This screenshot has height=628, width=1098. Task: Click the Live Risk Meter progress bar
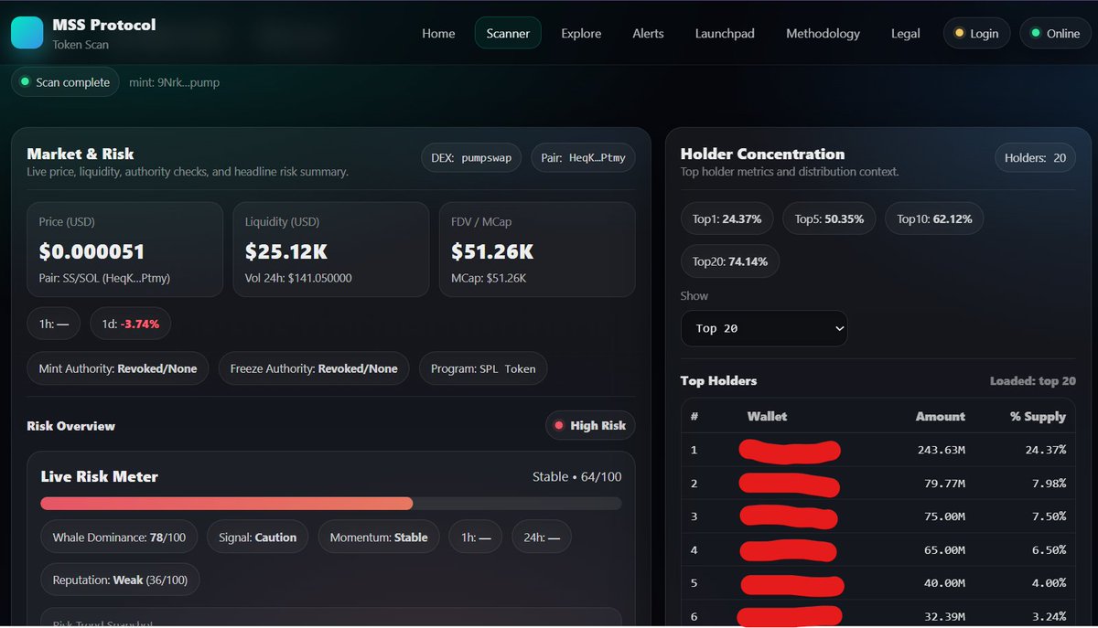coord(331,504)
